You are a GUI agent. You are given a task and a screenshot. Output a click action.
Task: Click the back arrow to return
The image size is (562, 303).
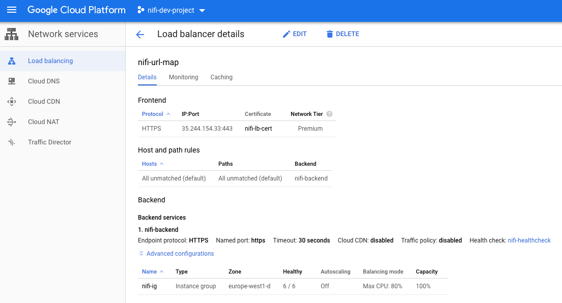140,34
